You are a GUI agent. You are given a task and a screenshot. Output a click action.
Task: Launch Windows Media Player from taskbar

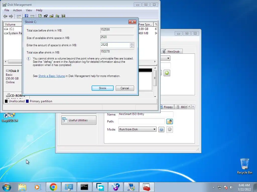pyautogui.click(x=37, y=187)
